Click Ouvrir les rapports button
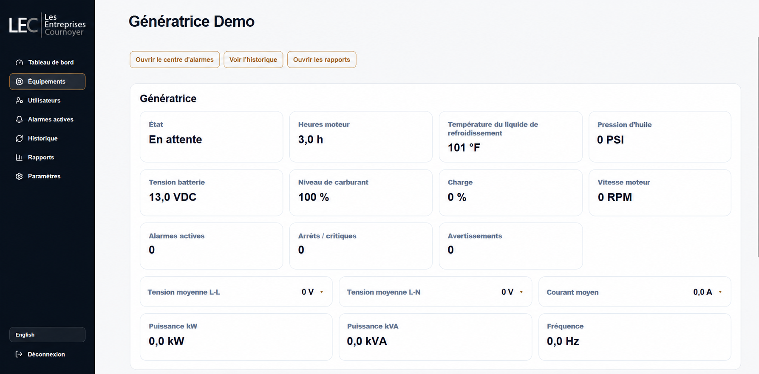 point(322,59)
